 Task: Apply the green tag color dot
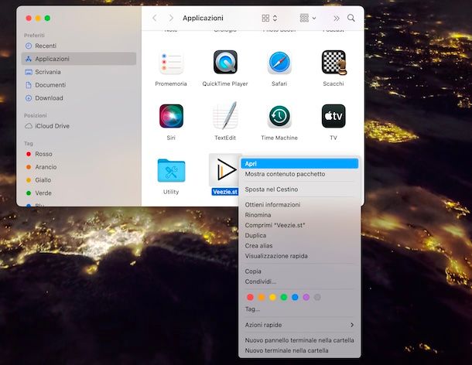(x=283, y=297)
